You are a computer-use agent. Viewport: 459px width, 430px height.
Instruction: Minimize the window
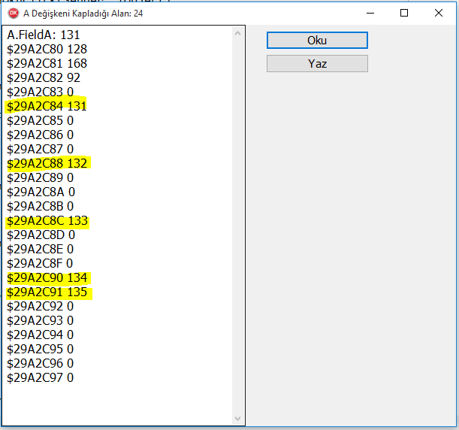pos(370,13)
